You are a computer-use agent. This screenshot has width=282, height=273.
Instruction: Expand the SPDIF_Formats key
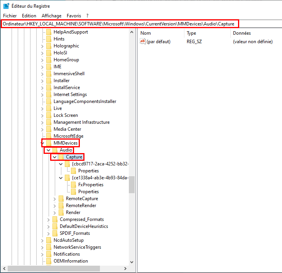click(48, 234)
